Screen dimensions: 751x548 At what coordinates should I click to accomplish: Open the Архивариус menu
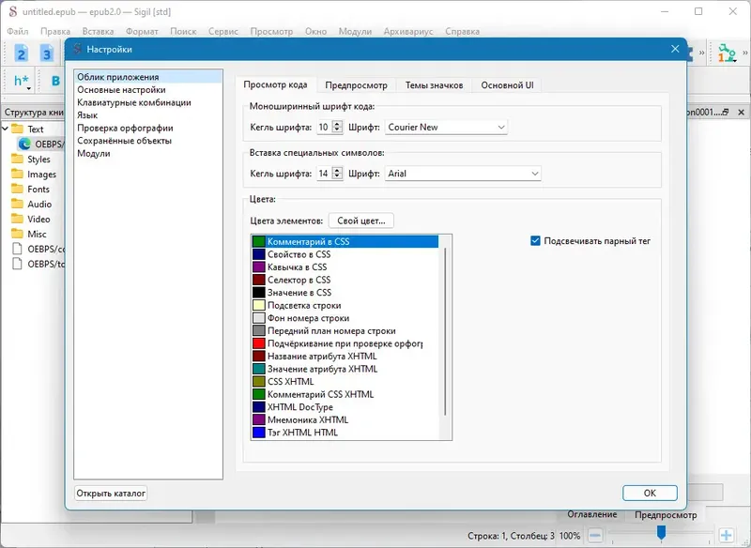[x=408, y=31]
